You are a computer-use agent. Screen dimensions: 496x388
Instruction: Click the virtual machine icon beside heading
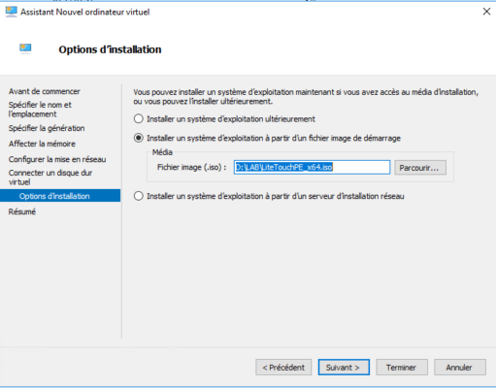(25, 48)
